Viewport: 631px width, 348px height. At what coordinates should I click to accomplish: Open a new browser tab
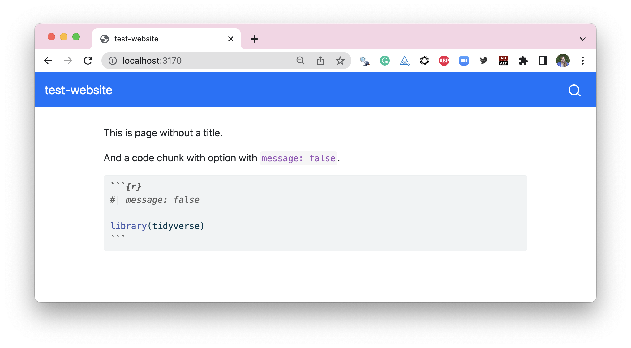pos(254,39)
